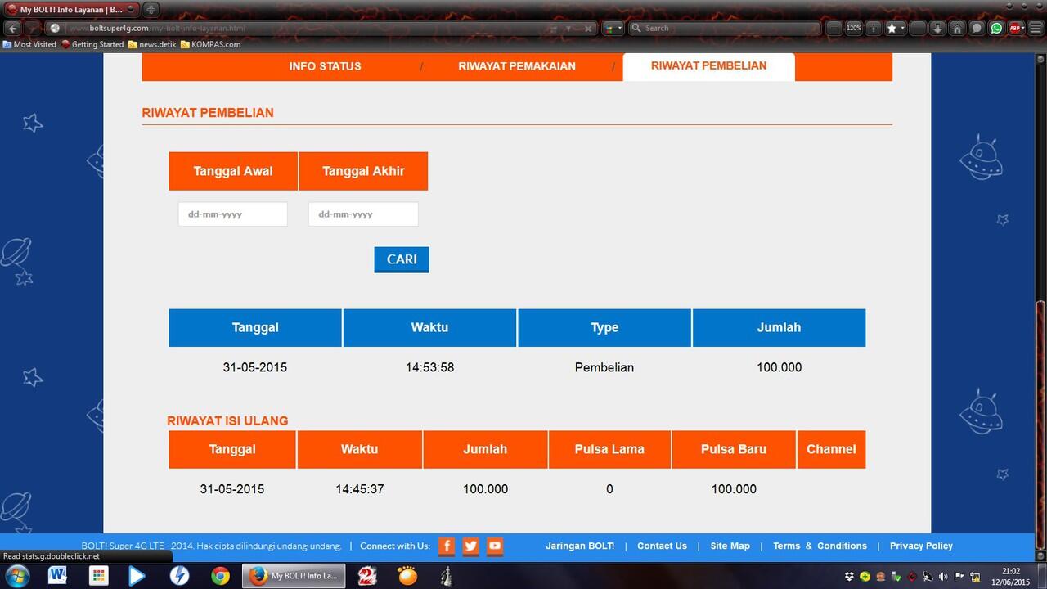Viewport: 1047px width, 589px height.
Task: Select the Pembelian type cell
Action: [x=604, y=367]
